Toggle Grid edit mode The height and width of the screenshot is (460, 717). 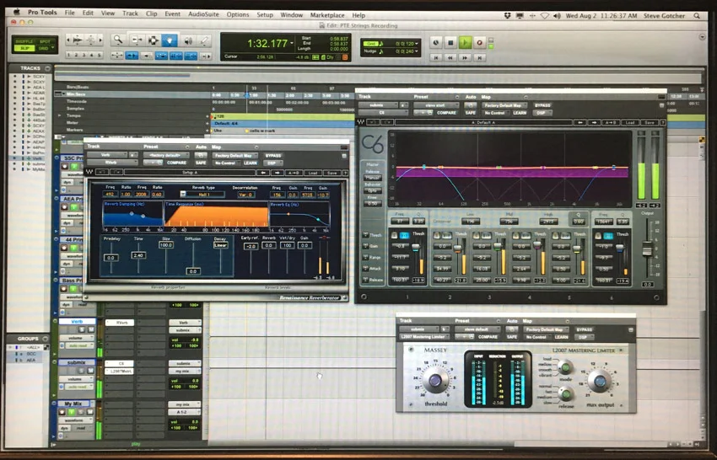pos(45,48)
